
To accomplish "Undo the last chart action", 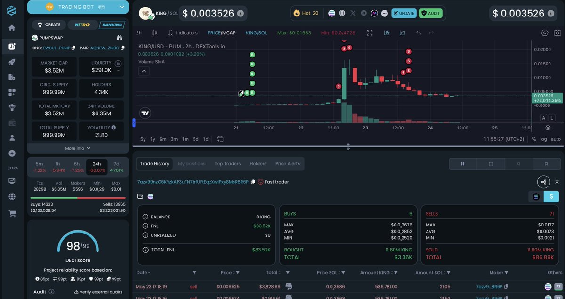I will [x=418, y=33].
